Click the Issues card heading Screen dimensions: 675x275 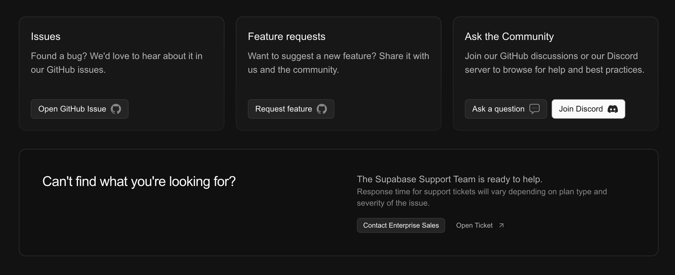[x=45, y=36]
